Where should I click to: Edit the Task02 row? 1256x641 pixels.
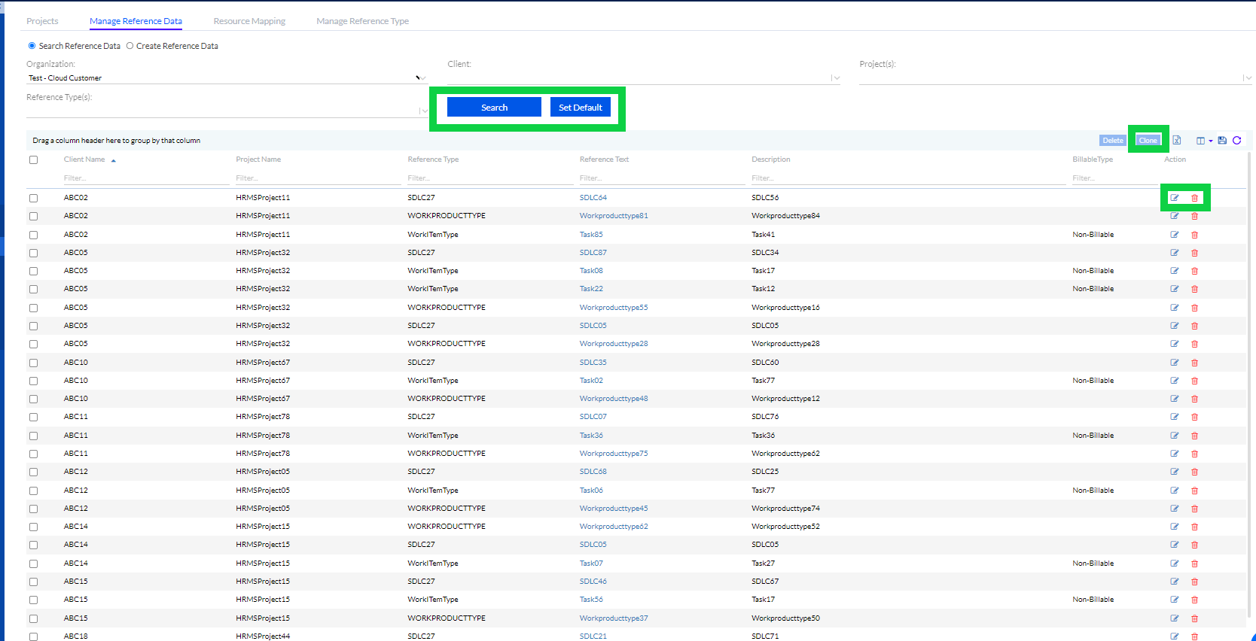click(1175, 381)
